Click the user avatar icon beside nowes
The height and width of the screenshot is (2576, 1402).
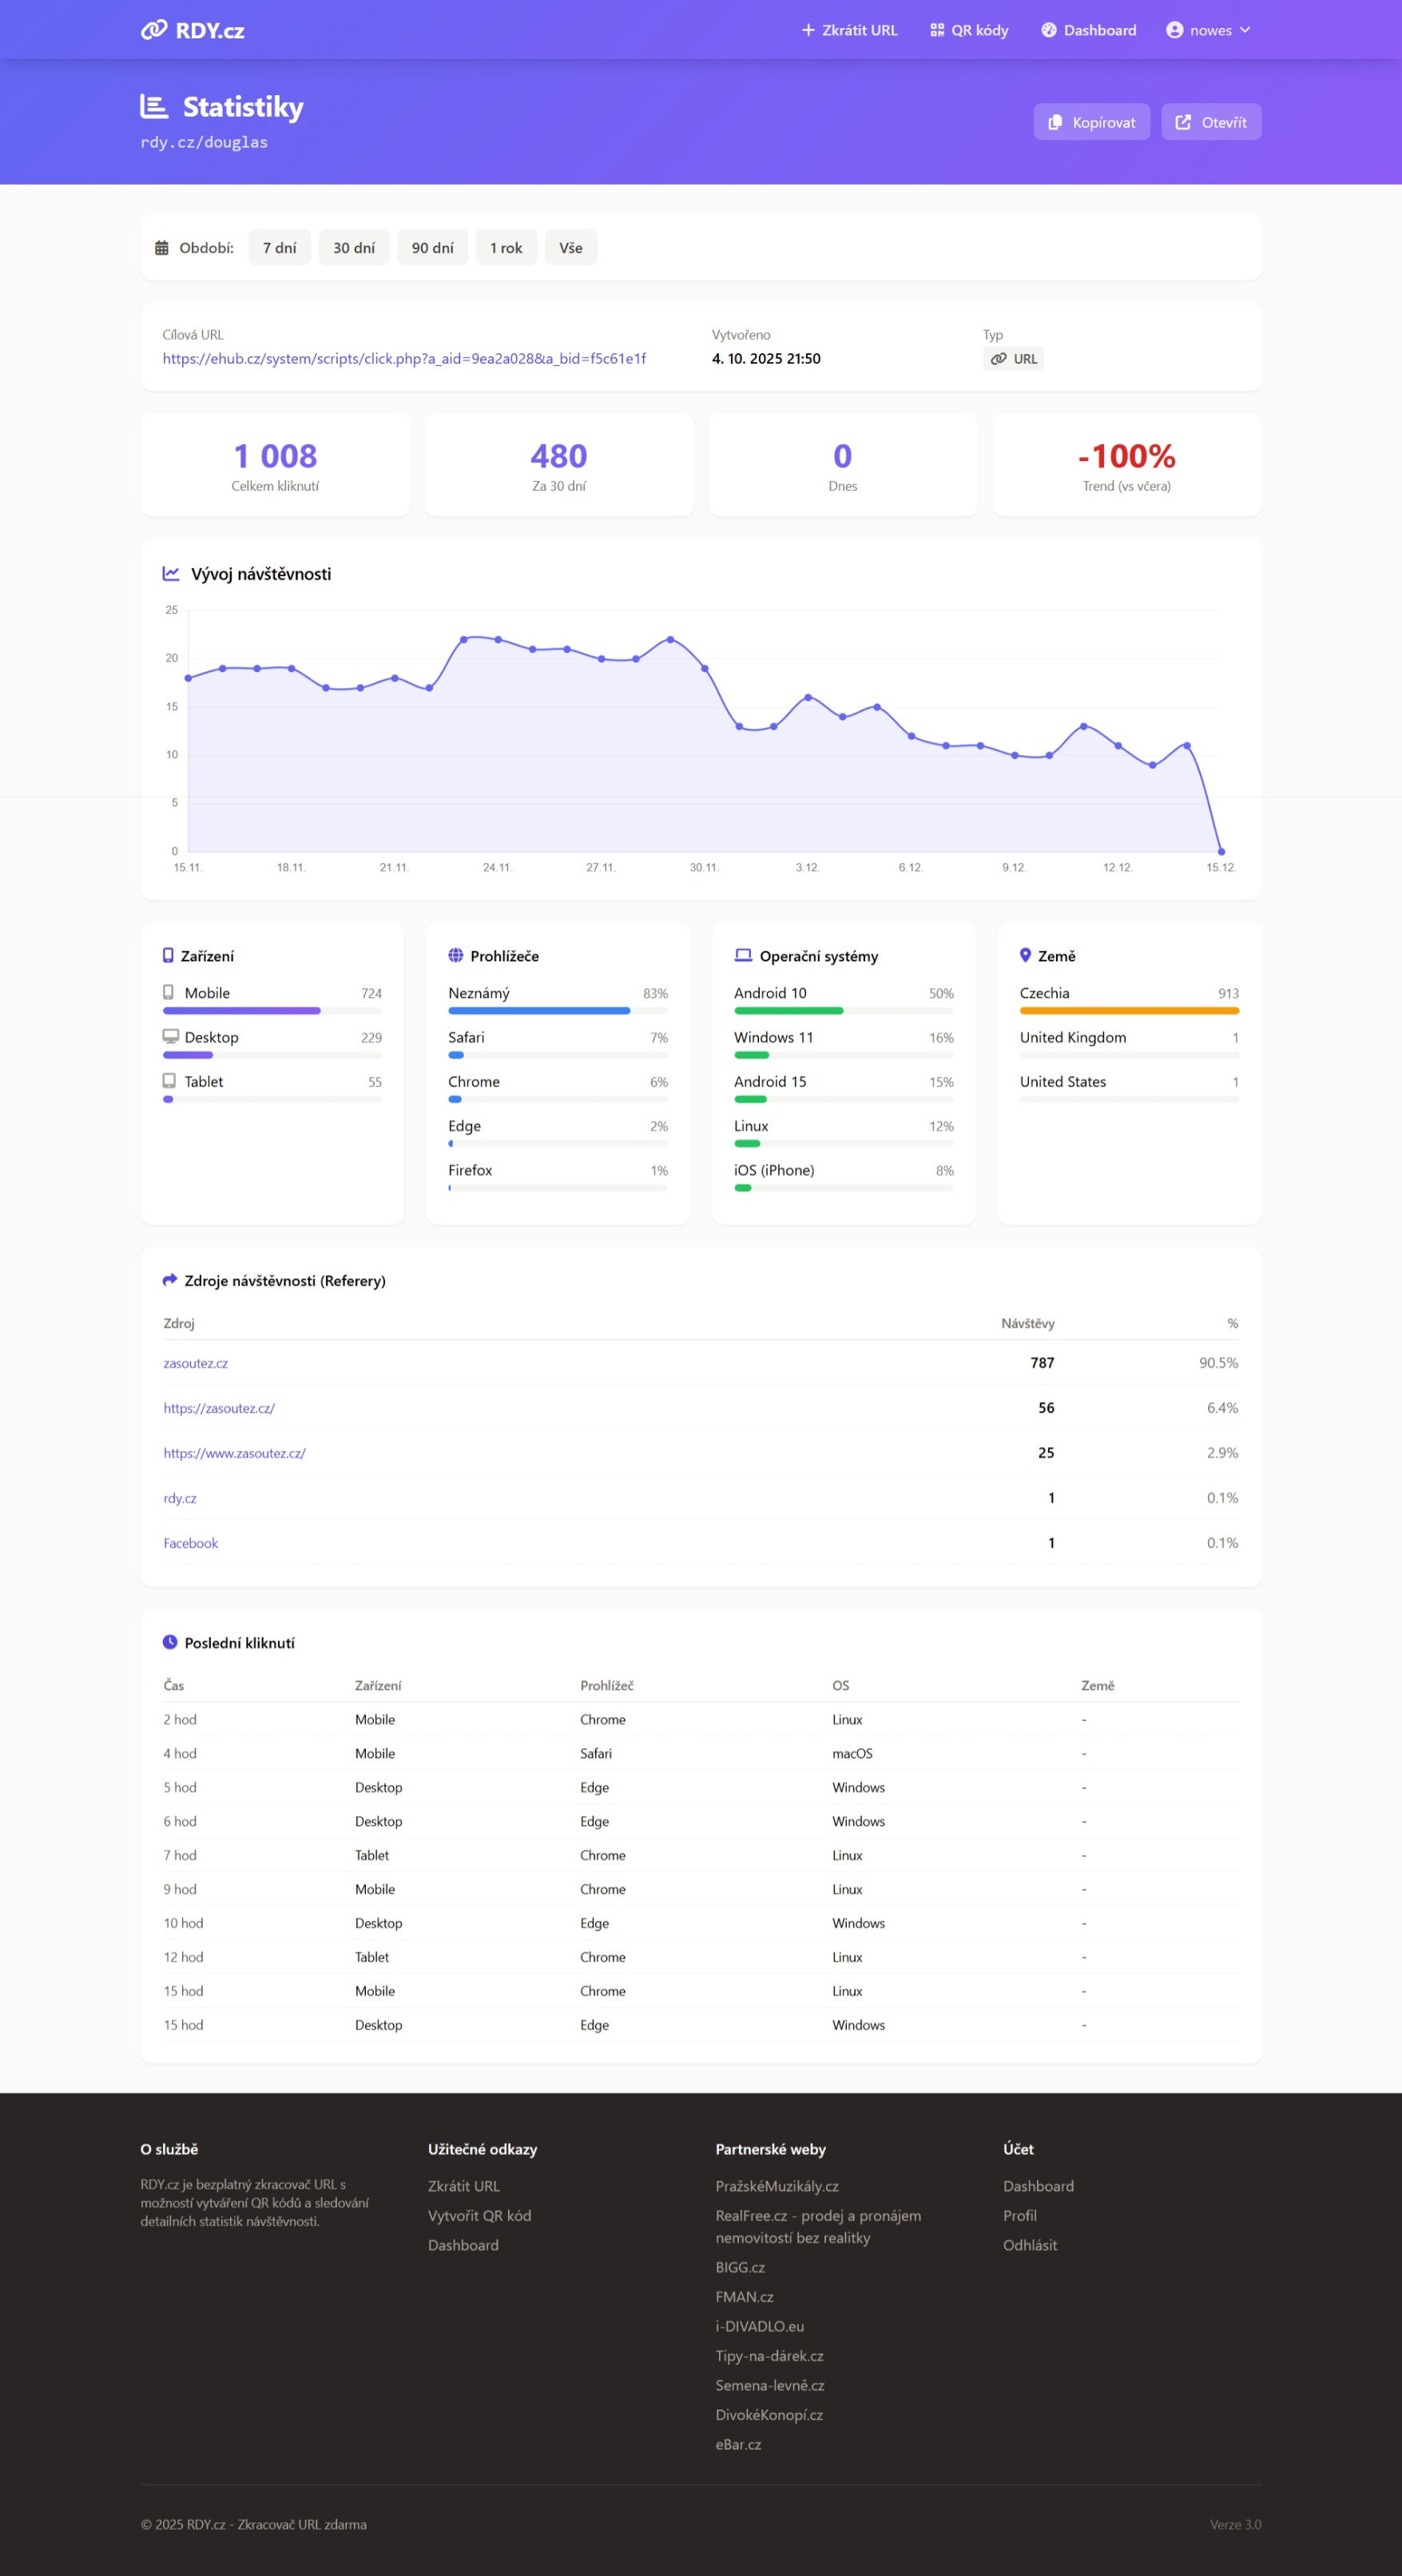coord(1174,30)
